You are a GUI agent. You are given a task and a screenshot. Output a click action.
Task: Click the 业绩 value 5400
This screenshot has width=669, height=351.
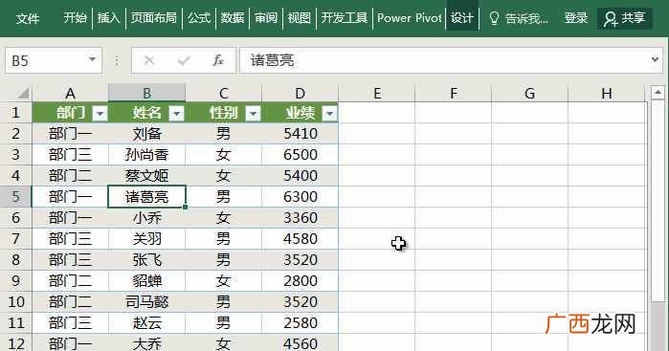(x=300, y=175)
